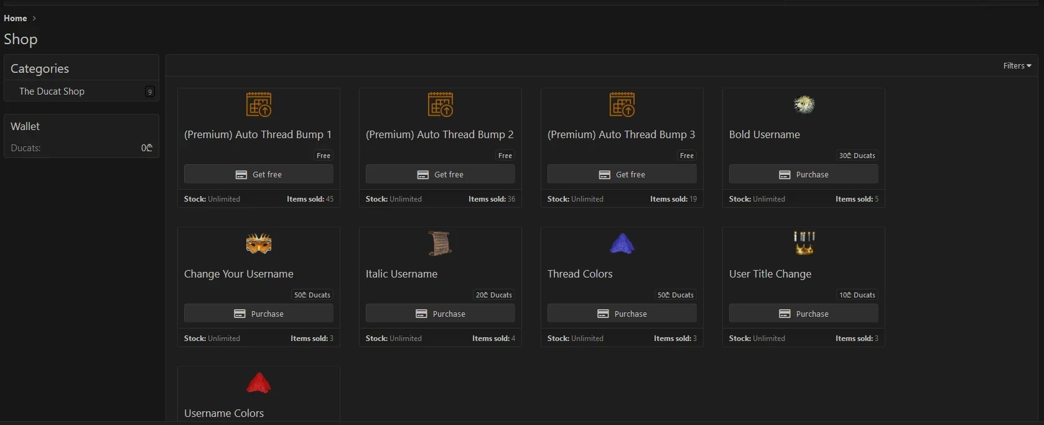Click the User Title Change crown icon
This screenshot has width=1044, height=425.
point(804,244)
